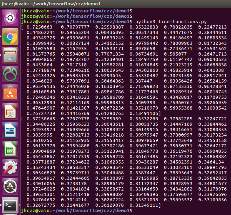The image size is (231, 215).
Task: Open the Ubuntu Dash search launcher
Action: click(x=10, y=18)
